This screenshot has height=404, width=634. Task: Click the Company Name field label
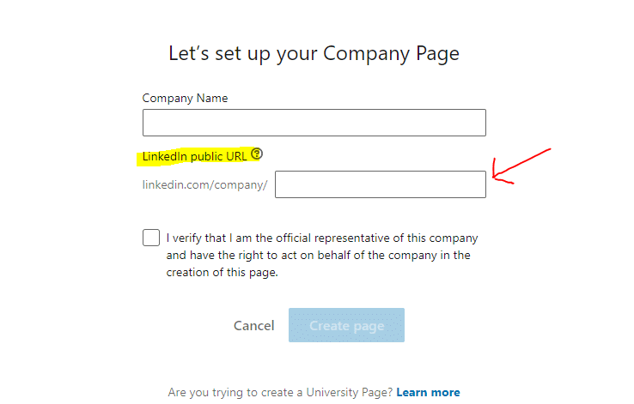pos(185,98)
